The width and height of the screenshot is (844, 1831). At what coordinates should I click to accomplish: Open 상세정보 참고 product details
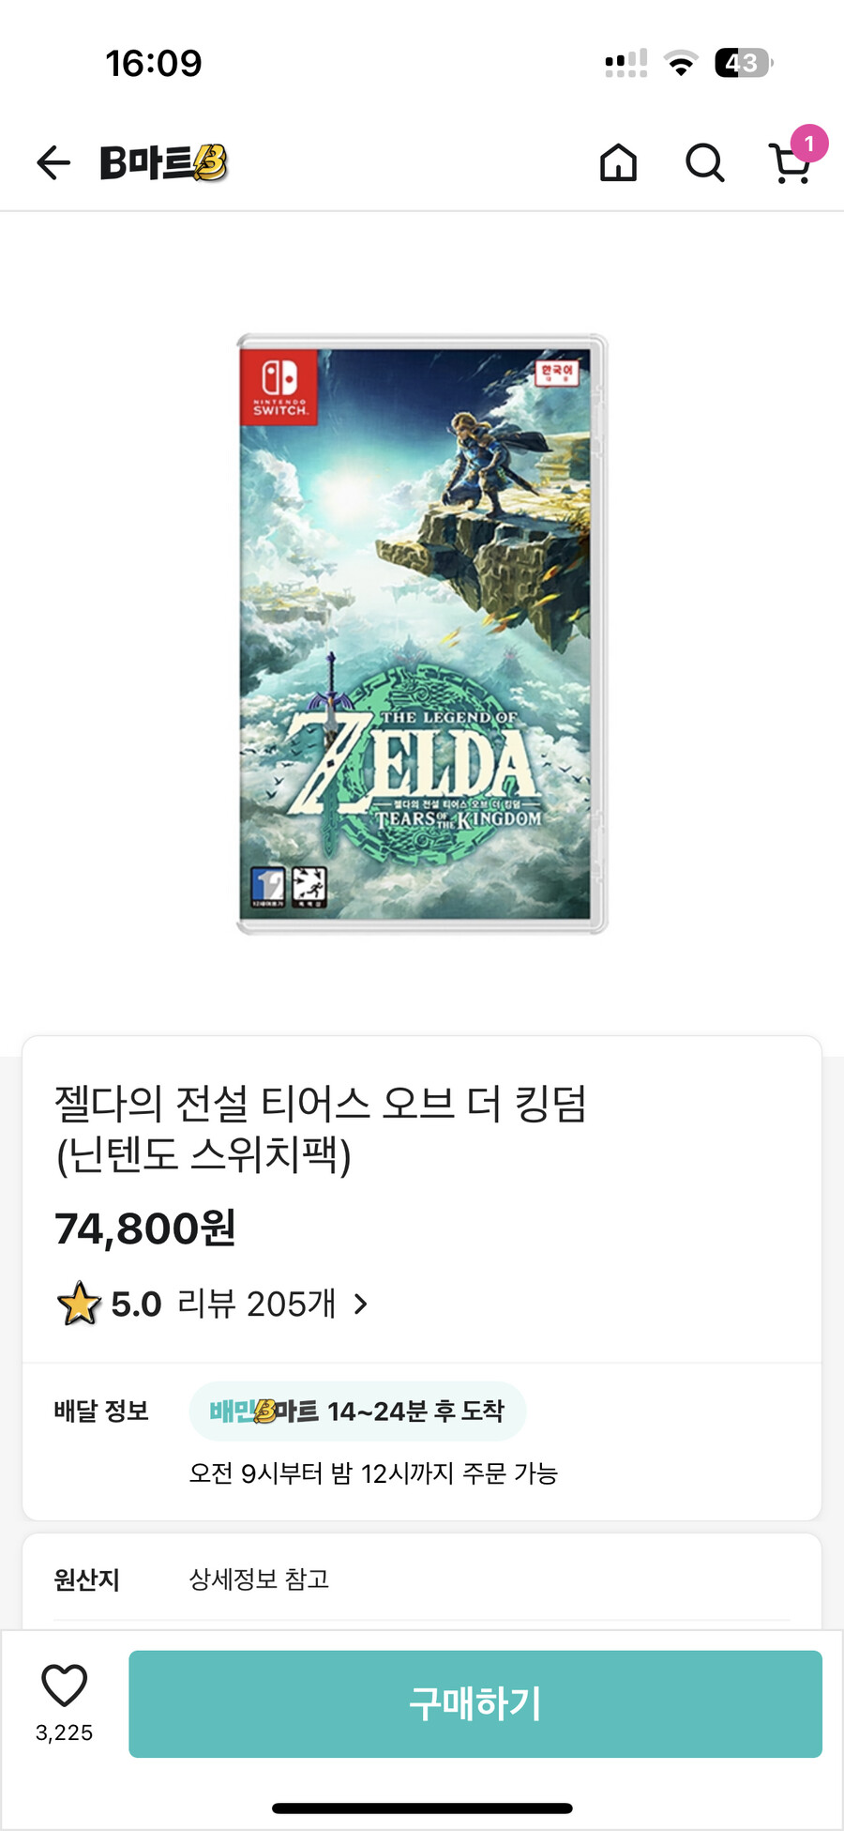tap(260, 1579)
